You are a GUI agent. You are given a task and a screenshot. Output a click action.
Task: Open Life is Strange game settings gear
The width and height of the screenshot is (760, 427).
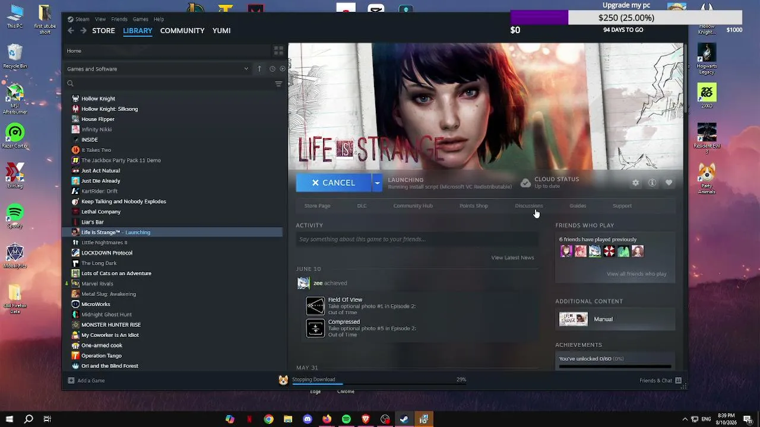636,183
